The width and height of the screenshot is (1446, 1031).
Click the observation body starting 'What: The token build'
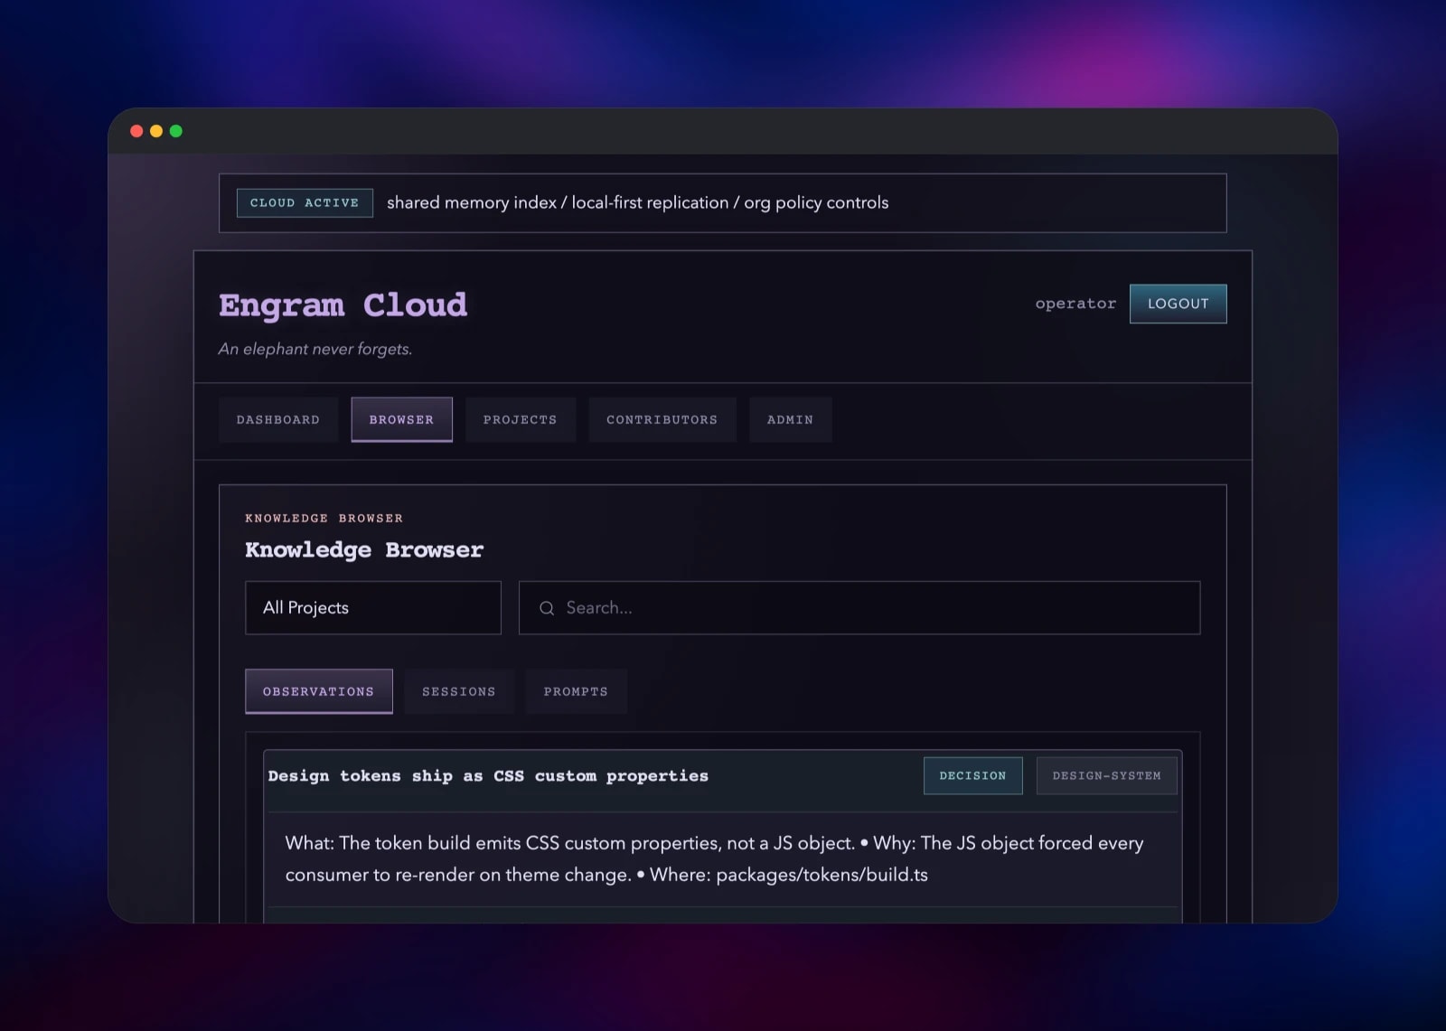click(714, 858)
